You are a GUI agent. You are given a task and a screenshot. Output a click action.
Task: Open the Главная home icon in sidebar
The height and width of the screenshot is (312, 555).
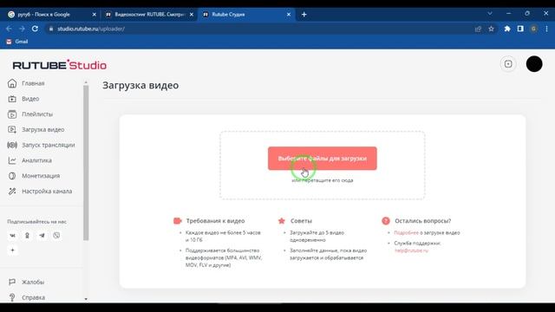12,83
